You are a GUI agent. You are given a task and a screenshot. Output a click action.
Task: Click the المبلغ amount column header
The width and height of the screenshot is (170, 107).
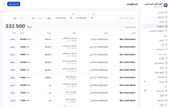pyautogui.click(x=22, y=33)
